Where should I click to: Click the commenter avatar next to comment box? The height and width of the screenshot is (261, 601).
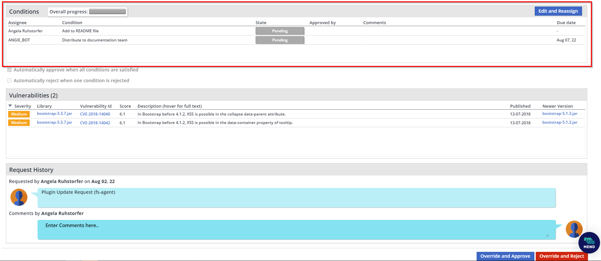point(574,229)
